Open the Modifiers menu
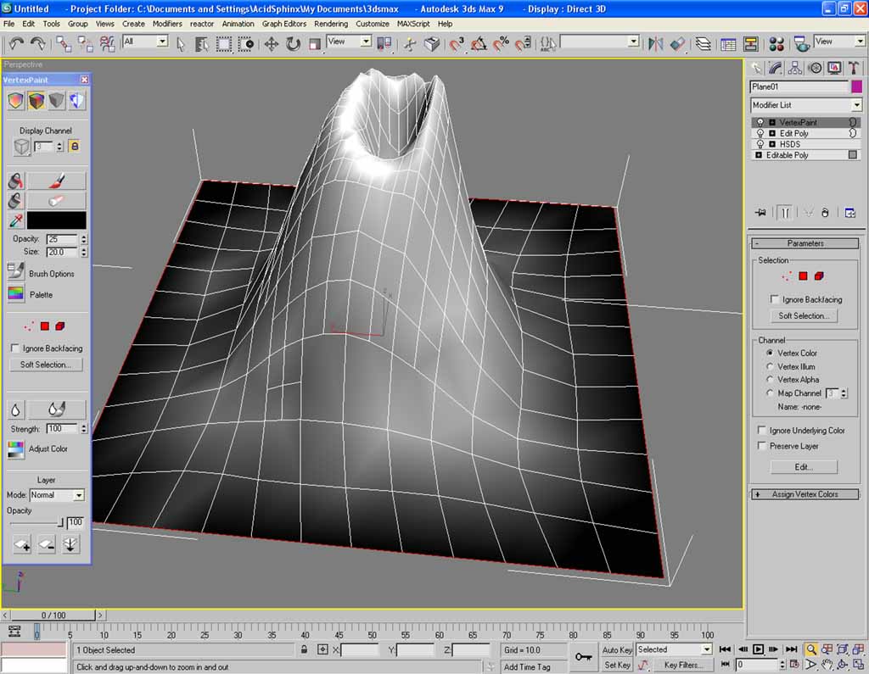The image size is (869, 674). pyautogui.click(x=167, y=24)
